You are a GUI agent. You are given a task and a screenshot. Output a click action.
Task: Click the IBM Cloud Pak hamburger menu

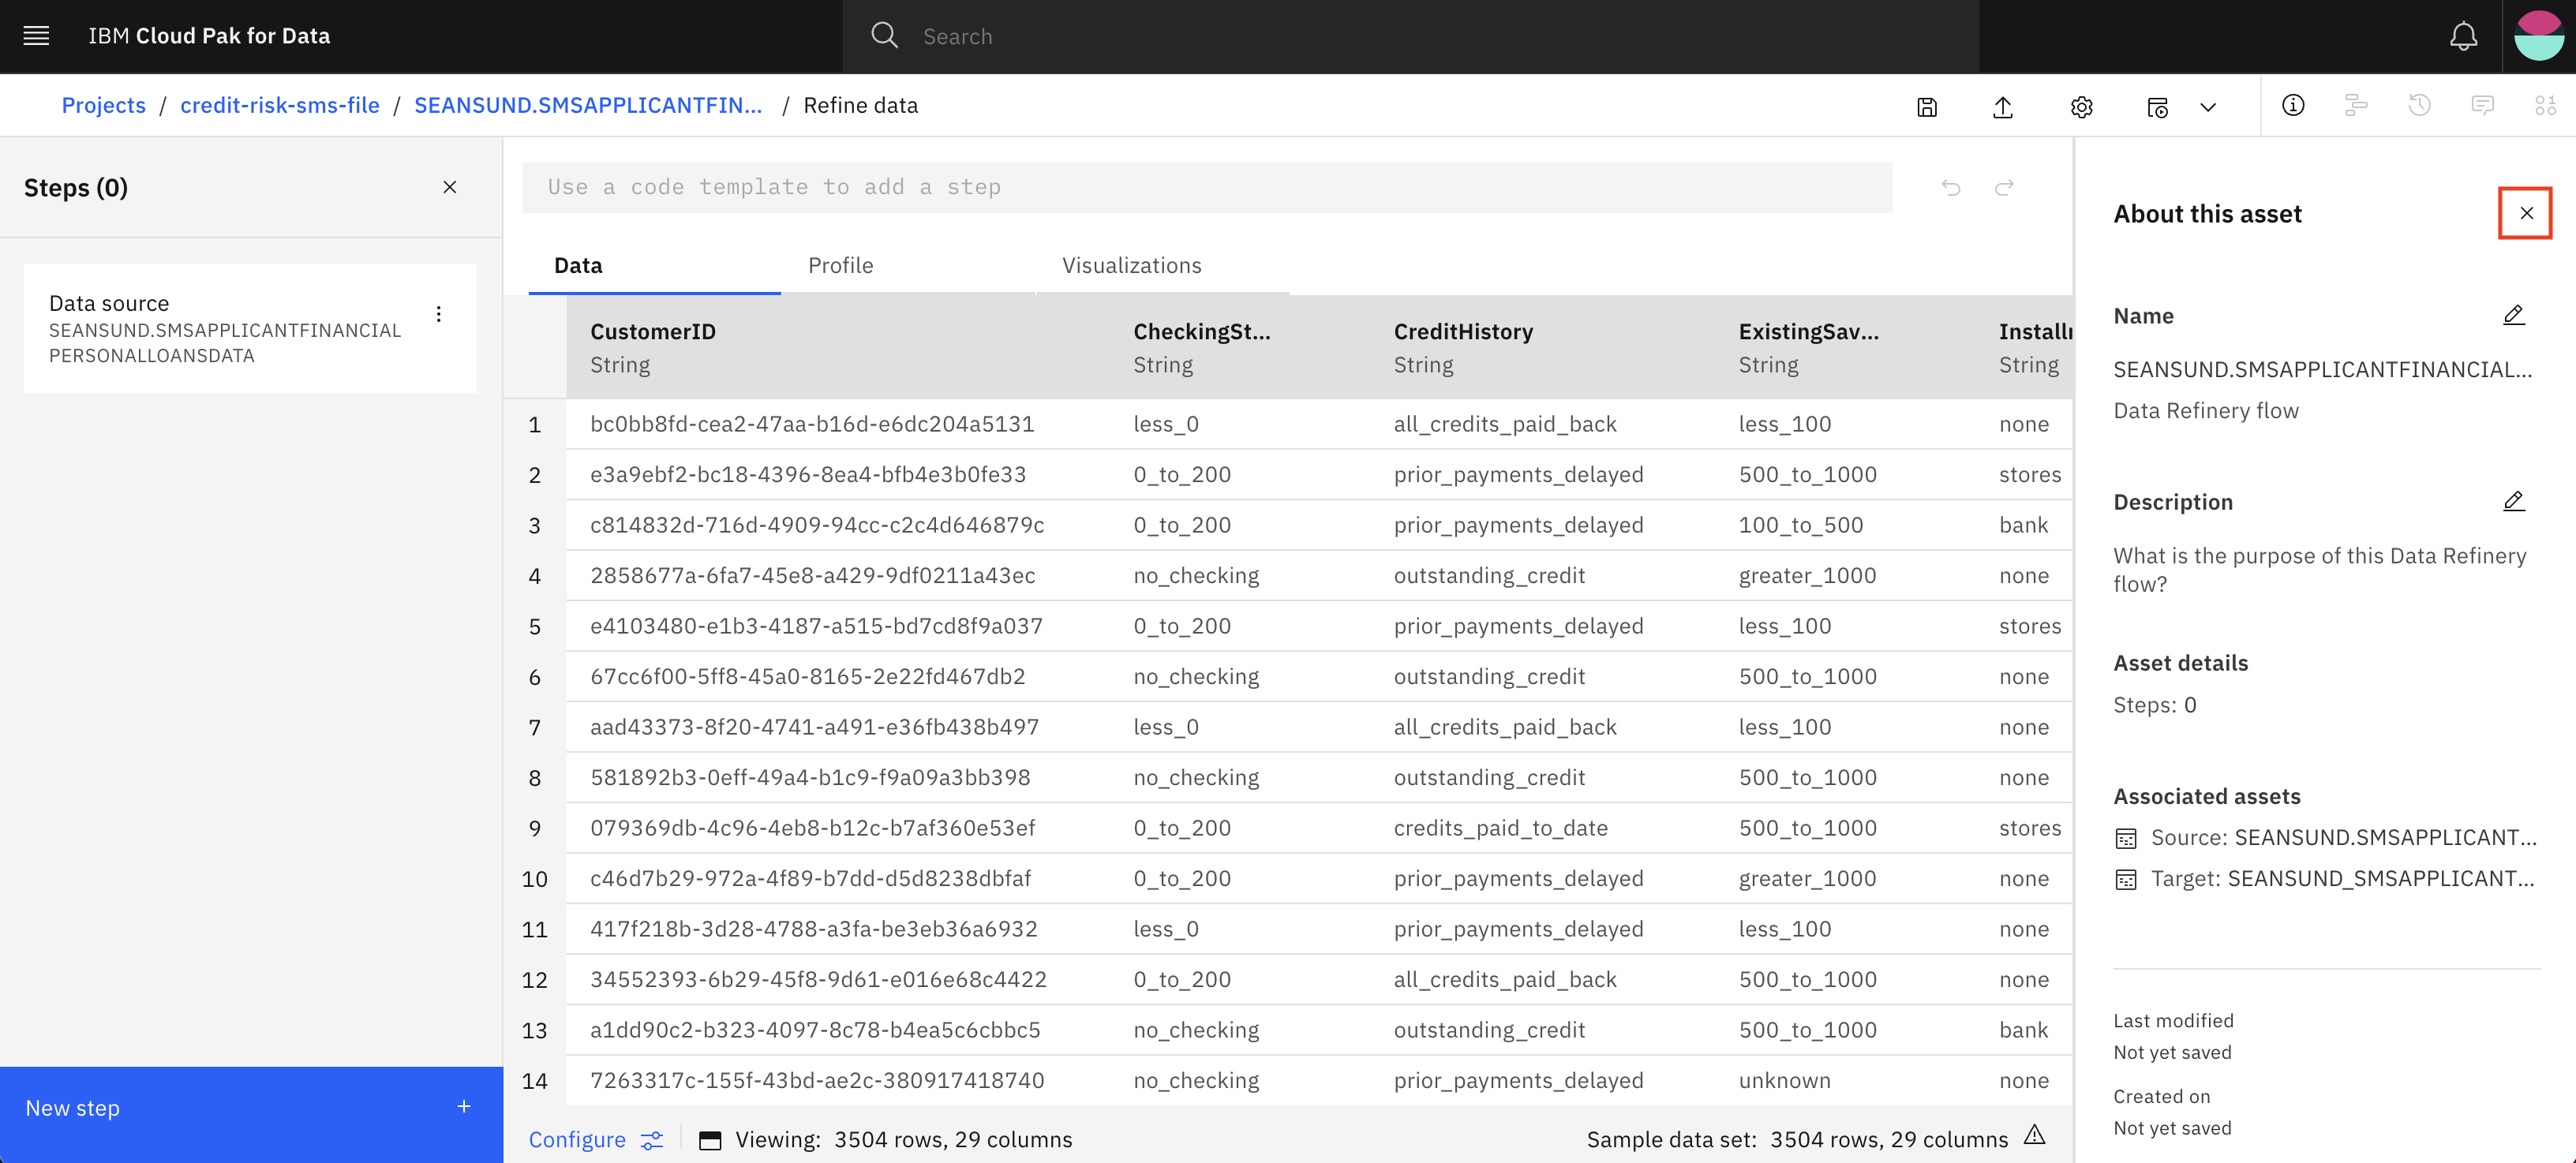[36, 35]
